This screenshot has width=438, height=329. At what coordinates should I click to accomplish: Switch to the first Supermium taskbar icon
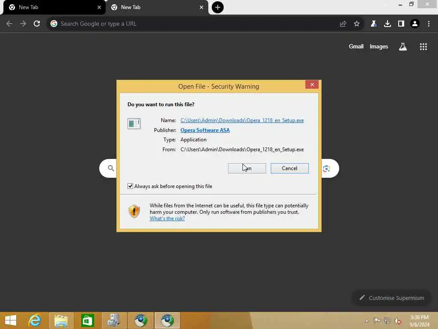click(140, 320)
